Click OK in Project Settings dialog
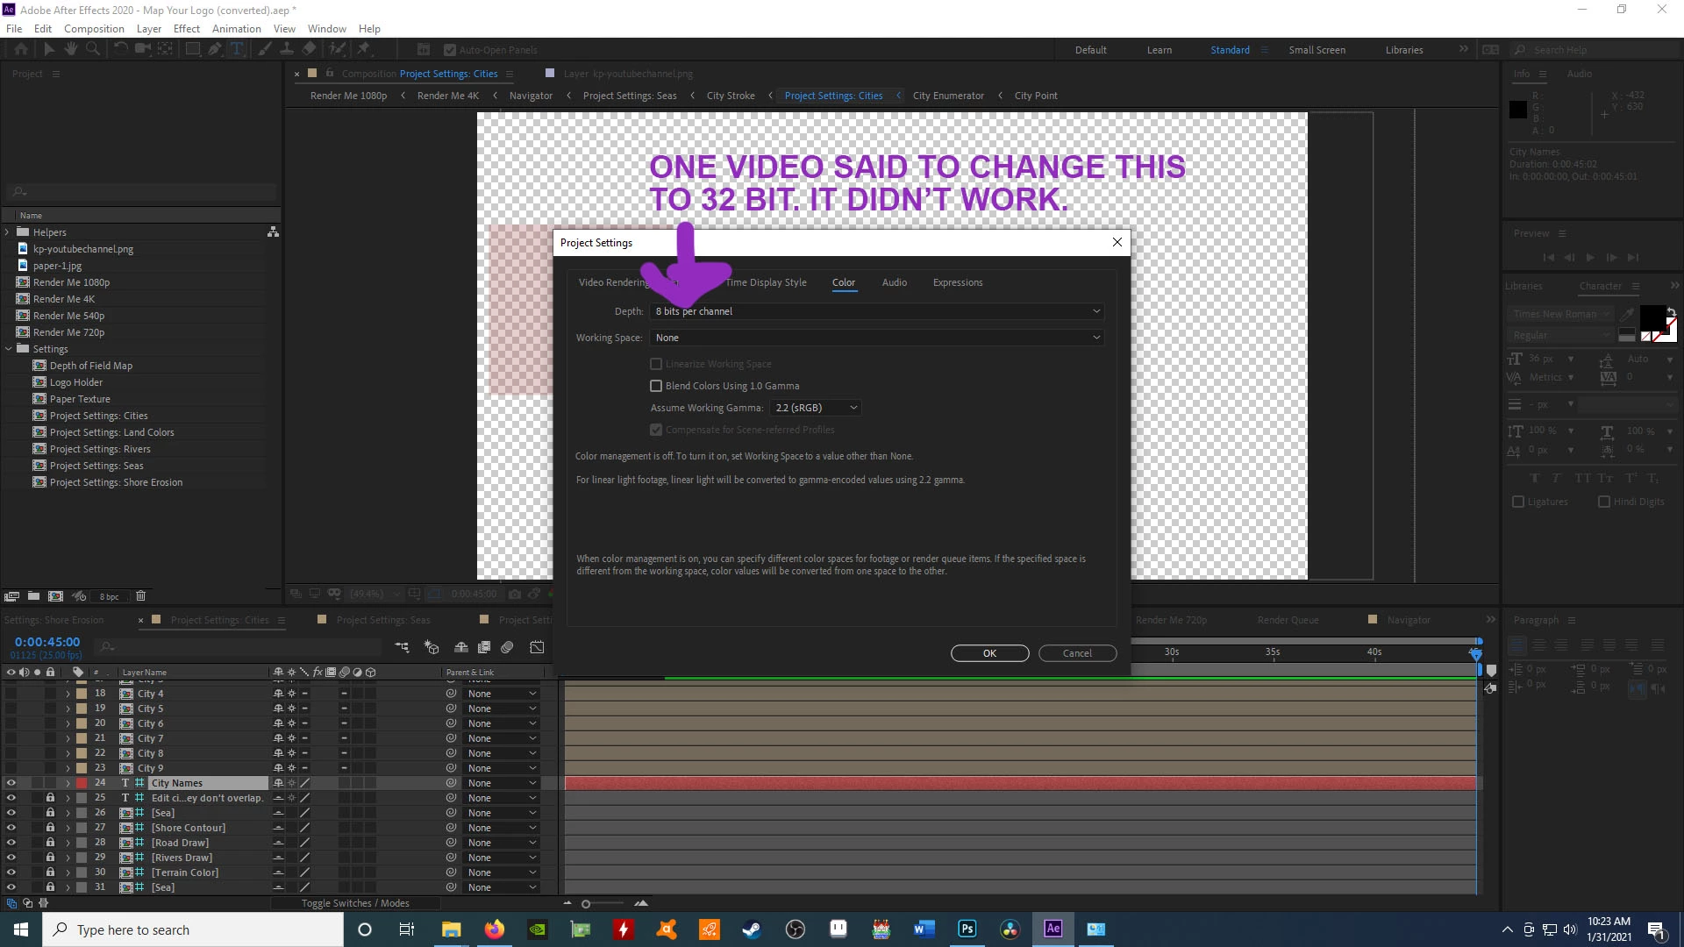Image resolution: width=1684 pixels, height=947 pixels. coord(989,653)
